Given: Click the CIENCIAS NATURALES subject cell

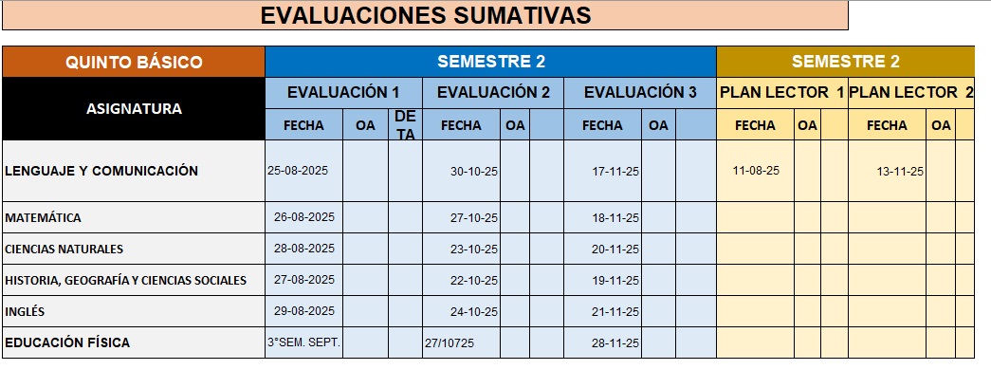Looking at the screenshot, I should pos(134,249).
